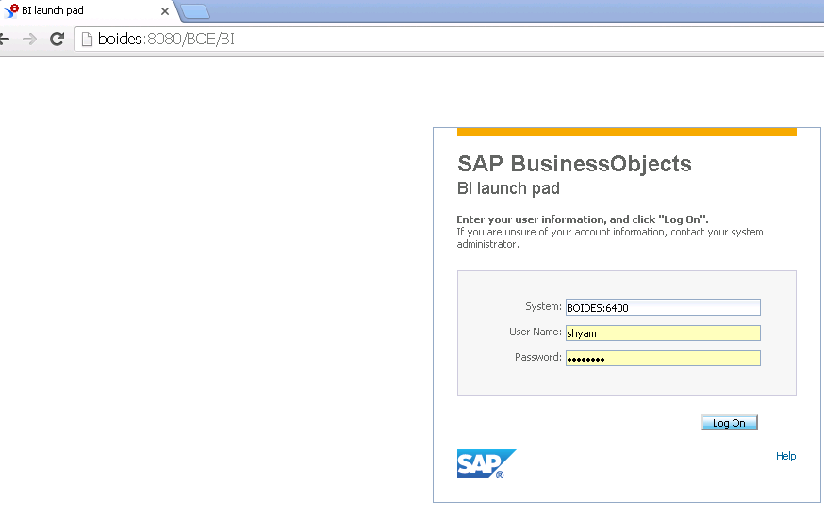Click the browser Back arrow

point(4,39)
